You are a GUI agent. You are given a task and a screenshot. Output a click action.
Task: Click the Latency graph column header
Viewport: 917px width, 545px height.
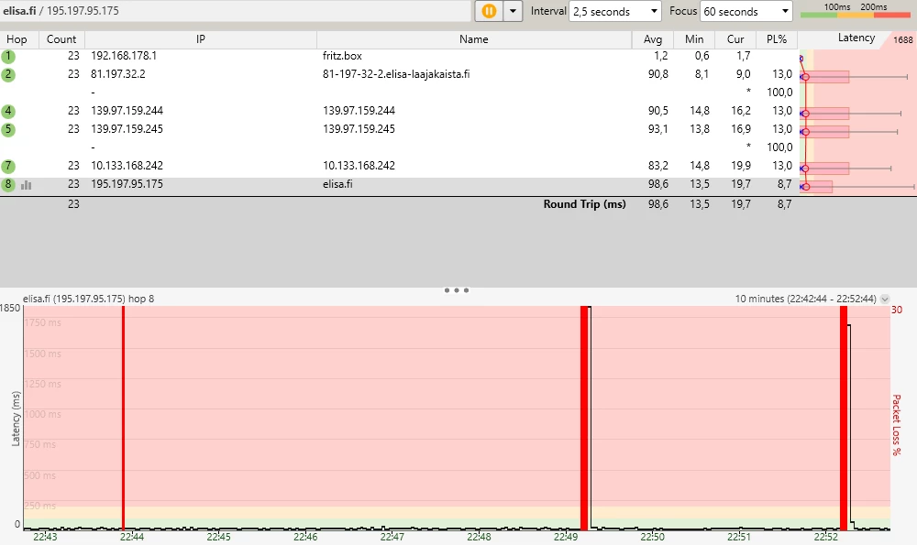pyautogui.click(x=856, y=38)
